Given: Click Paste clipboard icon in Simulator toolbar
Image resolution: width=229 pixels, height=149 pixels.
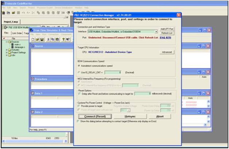Looking at the screenshot, I should tap(57, 39).
